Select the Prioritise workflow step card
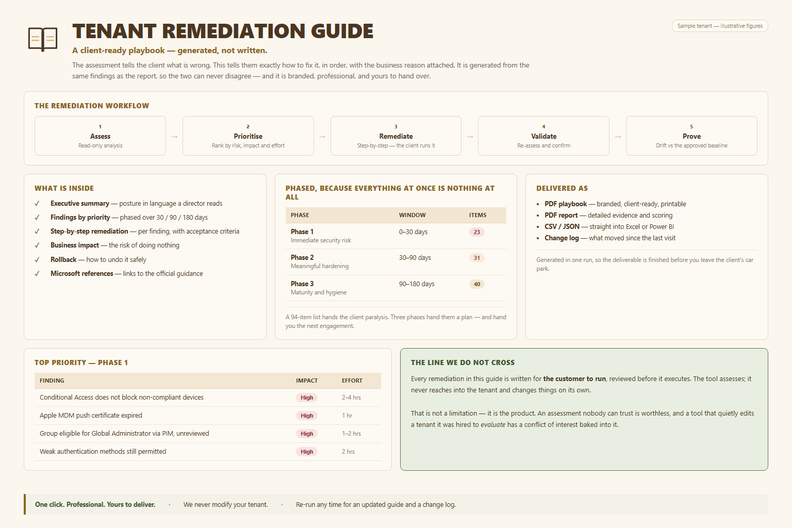792x528 pixels. [248, 136]
